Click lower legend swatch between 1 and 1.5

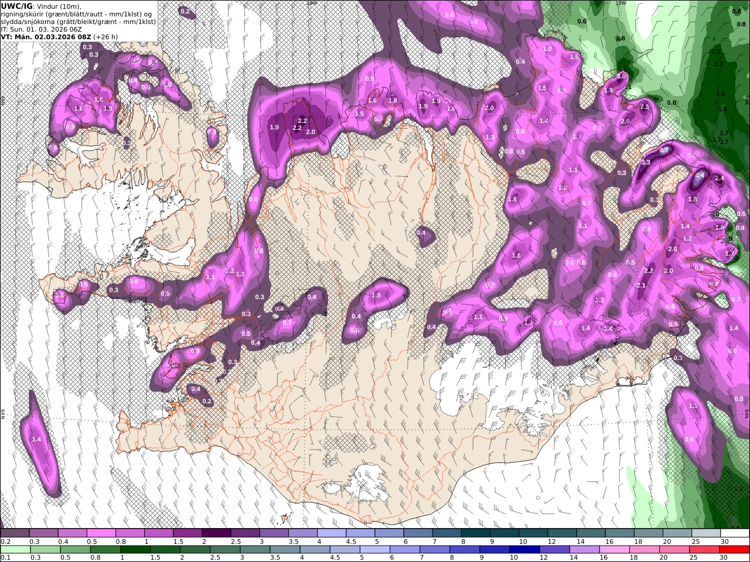click(135, 549)
